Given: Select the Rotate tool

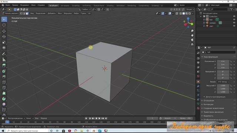Looking at the screenshot, I should [4, 37].
